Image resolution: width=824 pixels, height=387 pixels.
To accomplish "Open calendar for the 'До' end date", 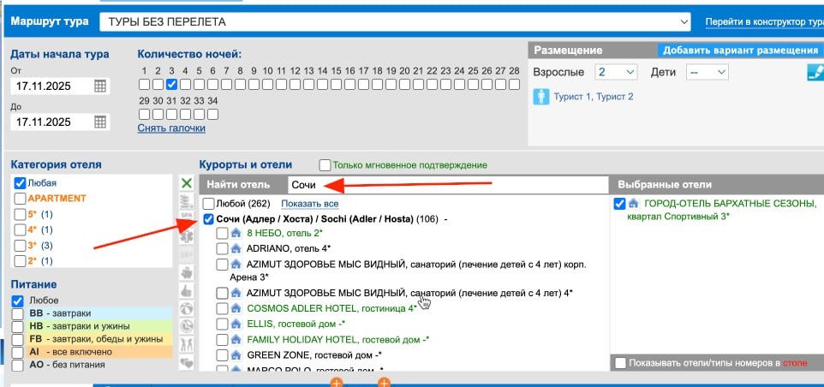I will coord(100,122).
